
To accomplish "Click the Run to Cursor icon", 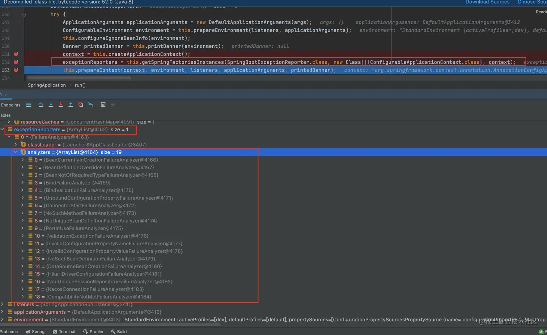I will (91, 105).
